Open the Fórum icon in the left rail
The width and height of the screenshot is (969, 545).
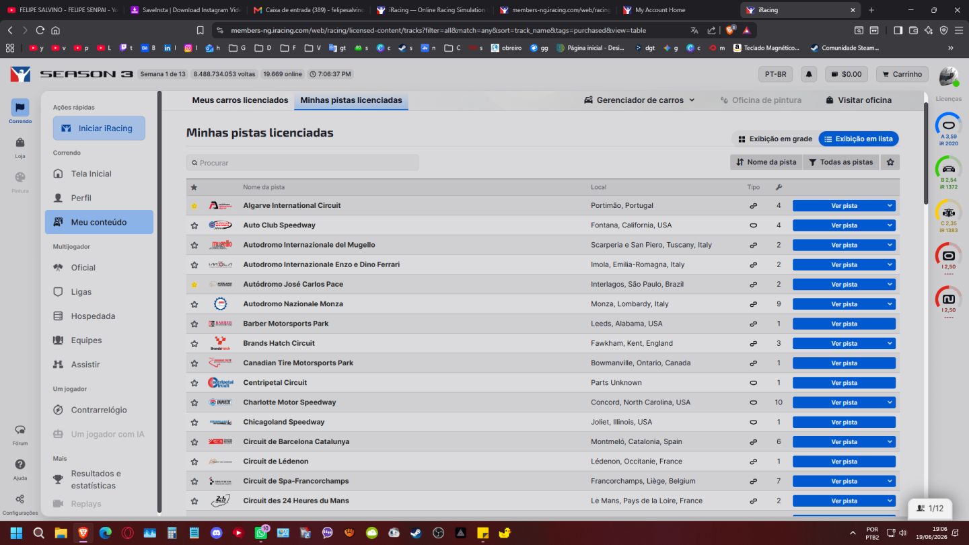[x=20, y=434]
